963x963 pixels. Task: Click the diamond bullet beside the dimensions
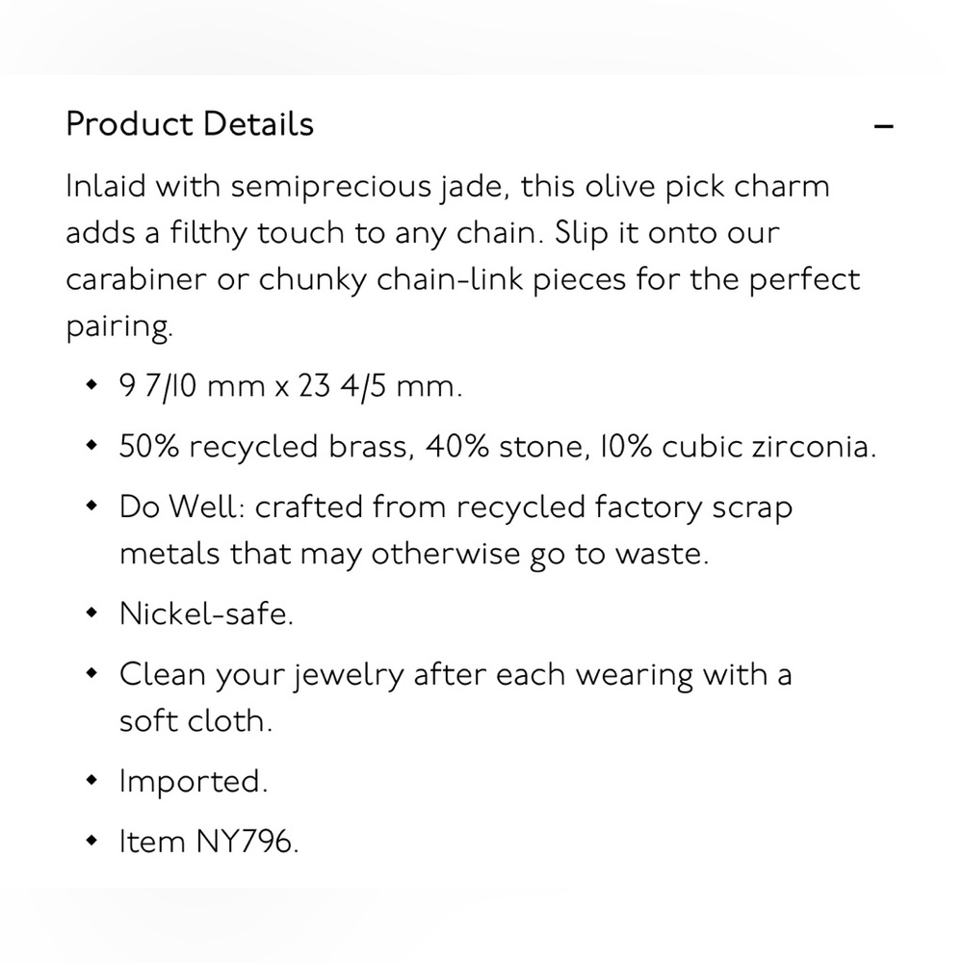pyautogui.click(x=92, y=385)
